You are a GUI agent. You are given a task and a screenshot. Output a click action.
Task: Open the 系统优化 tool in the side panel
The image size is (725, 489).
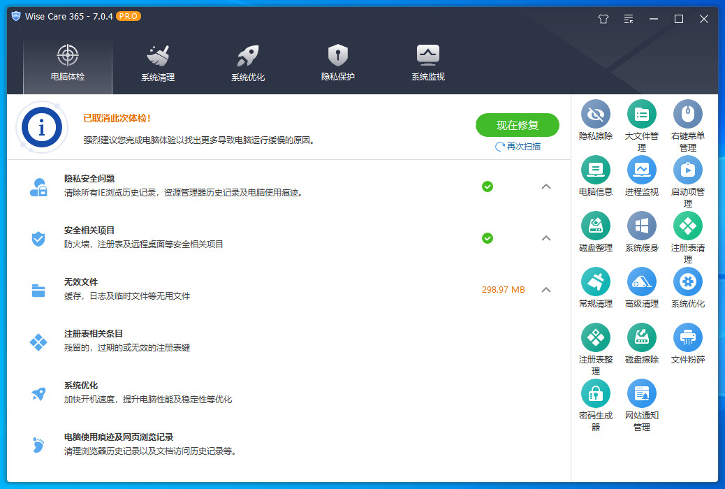(x=688, y=289)
